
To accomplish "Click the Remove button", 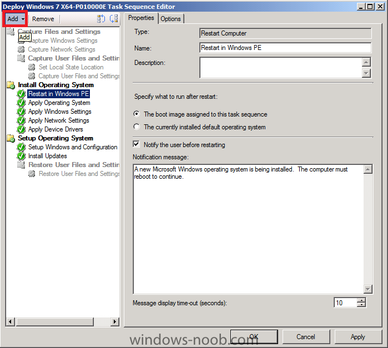I will [x=43, y=19].
